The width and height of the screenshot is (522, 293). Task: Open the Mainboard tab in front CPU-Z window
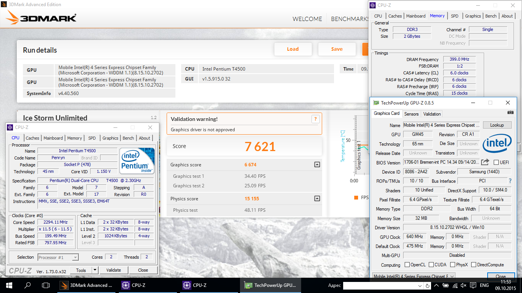pos(53,138)
